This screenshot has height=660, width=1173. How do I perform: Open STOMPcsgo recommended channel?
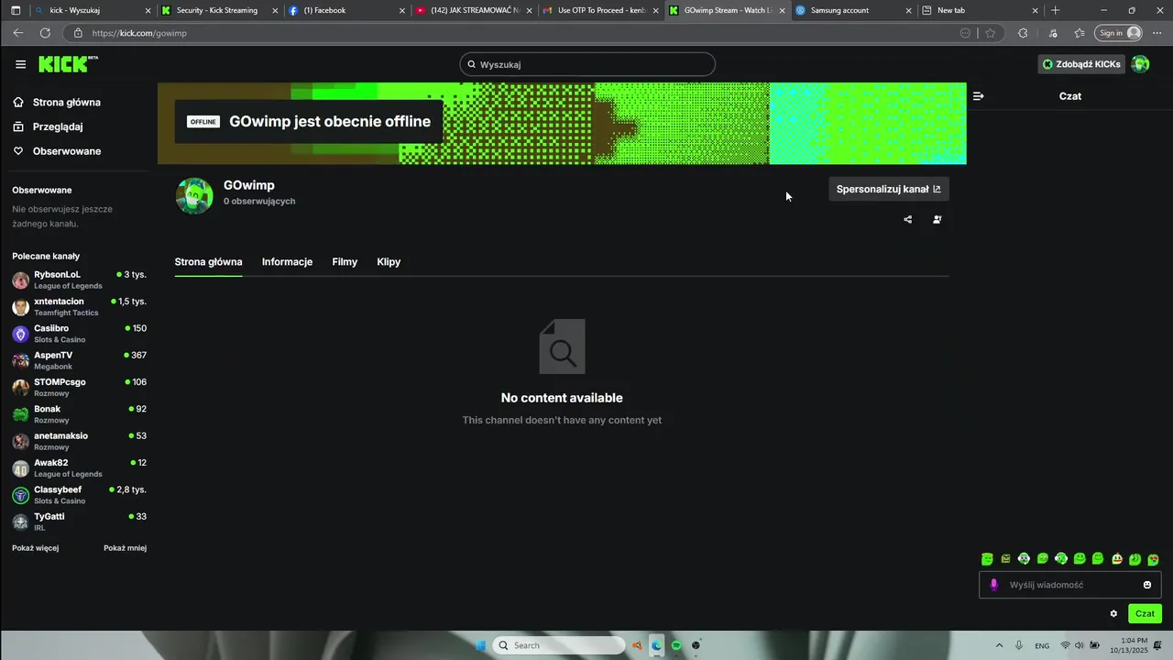tap(79, 388)
